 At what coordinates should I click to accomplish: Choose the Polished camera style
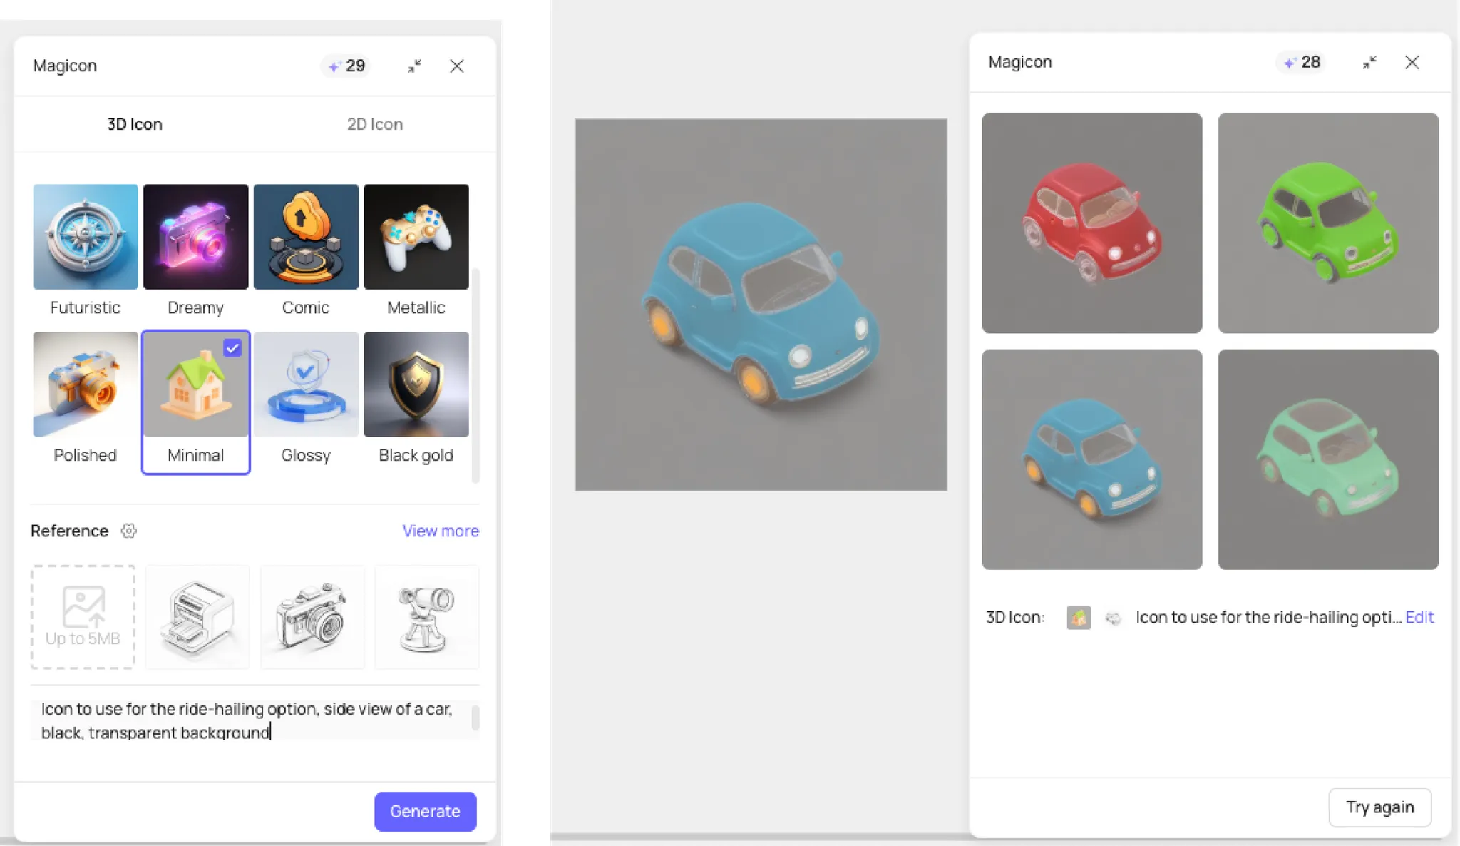85,384
